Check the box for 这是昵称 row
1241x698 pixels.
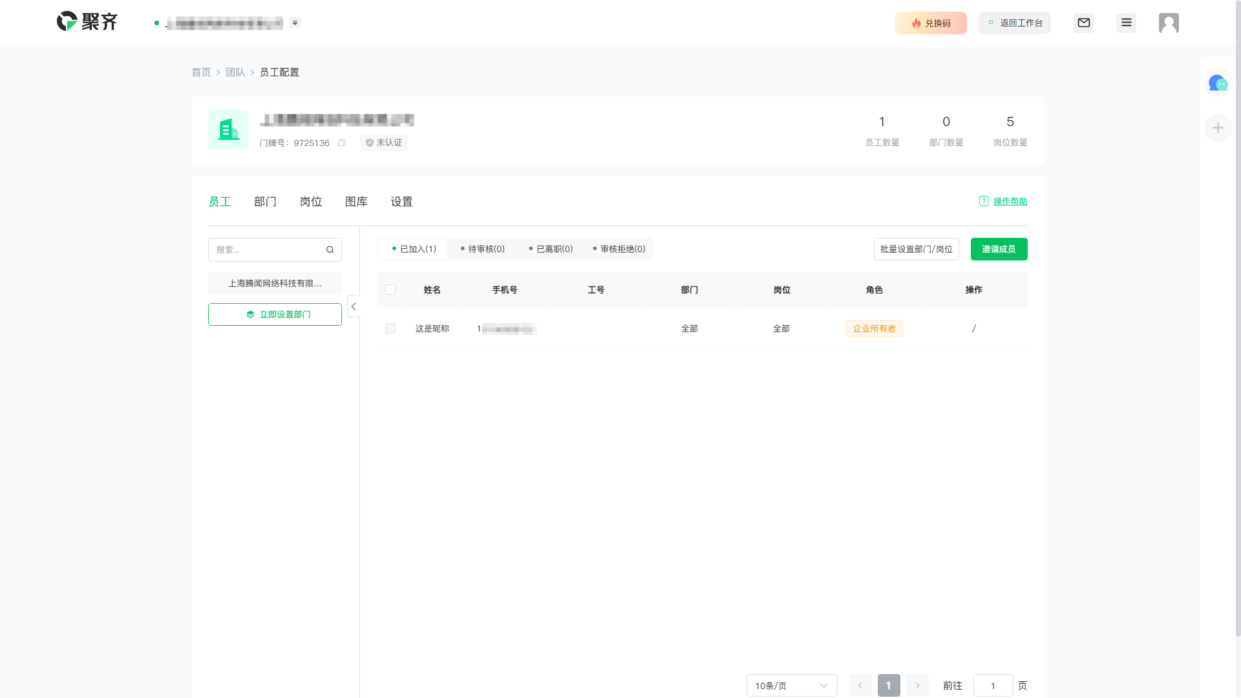[x=390, y=329]
